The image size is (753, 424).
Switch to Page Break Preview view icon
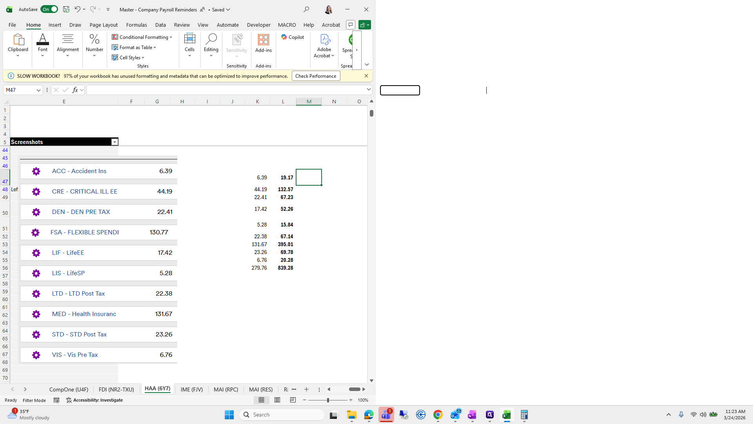point(293,400)
